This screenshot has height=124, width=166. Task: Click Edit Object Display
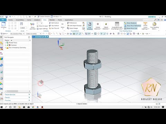(x=74, y=25)
